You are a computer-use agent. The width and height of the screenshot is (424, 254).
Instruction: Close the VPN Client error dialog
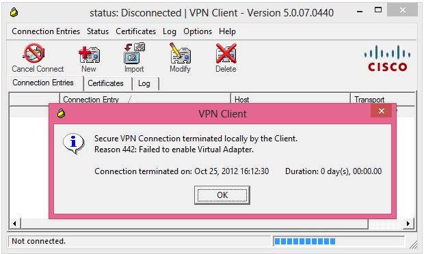[x=382, y=111]
